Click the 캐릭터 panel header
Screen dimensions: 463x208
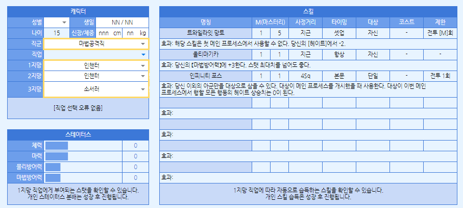(78, 12)
